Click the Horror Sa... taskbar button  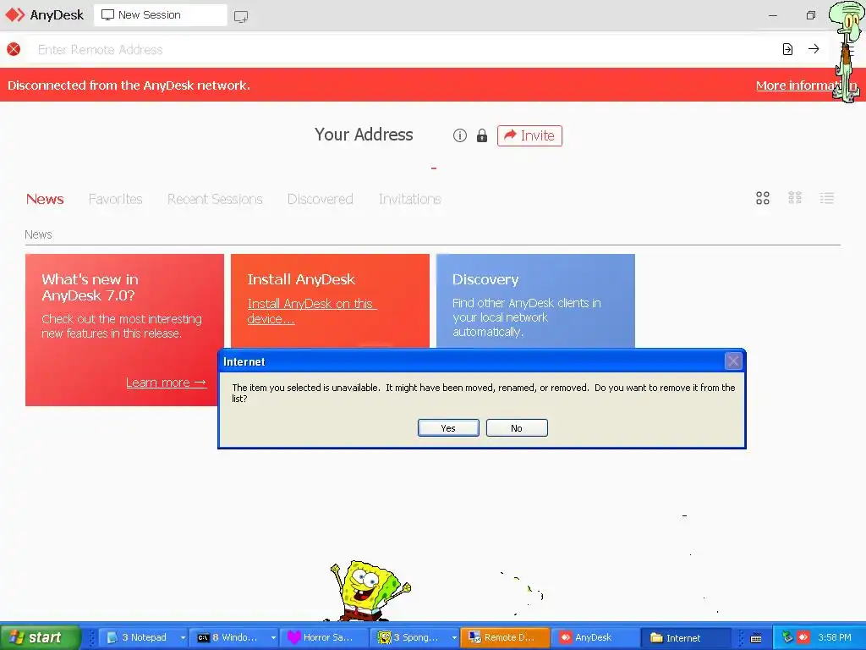(324, 637)
